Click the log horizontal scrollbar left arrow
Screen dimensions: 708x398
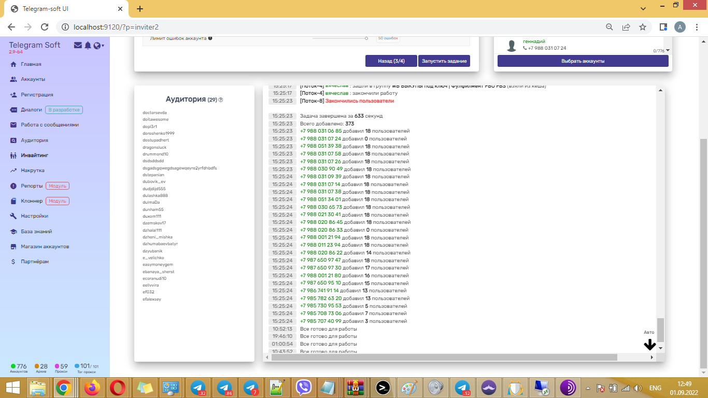(267, 358)
